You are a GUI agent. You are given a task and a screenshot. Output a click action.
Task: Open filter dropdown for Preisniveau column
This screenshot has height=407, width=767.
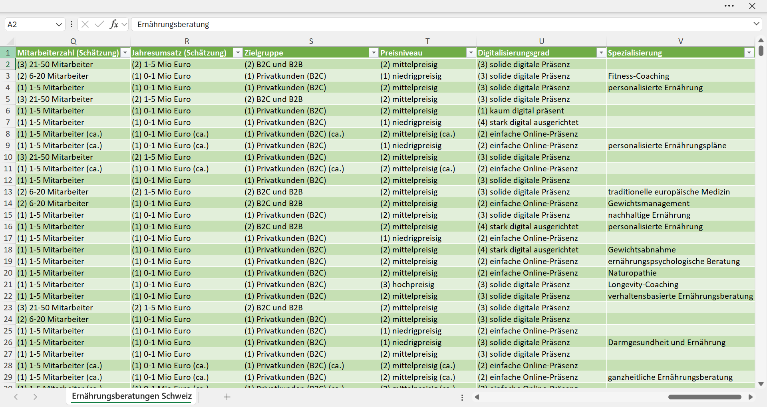point(471,53)
